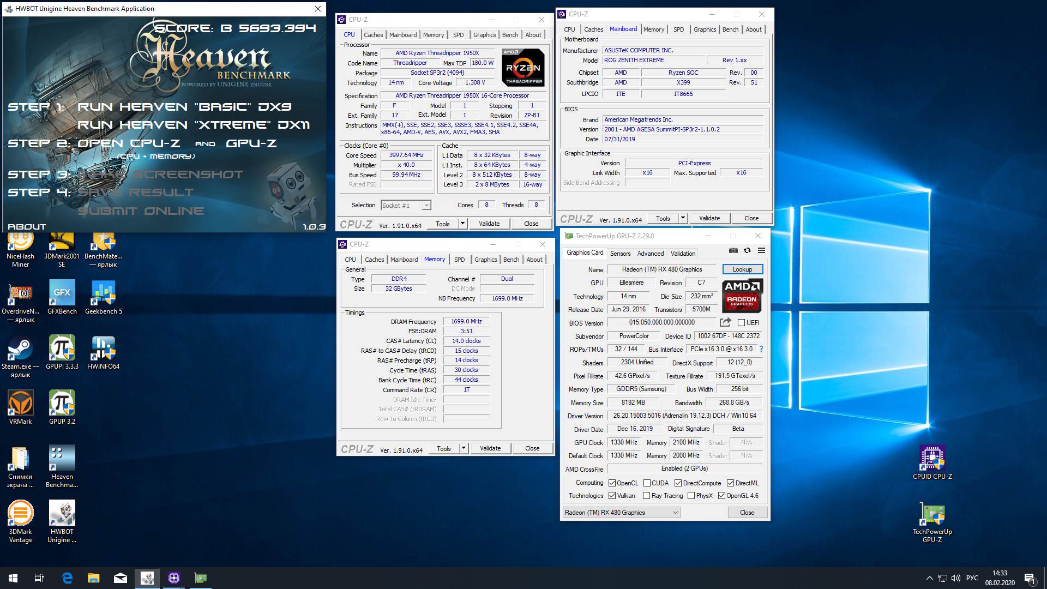
Task: Open the VRMark desktop icon
Action: coord(20,408)
